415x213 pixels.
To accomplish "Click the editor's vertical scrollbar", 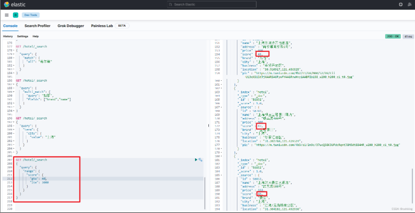I will click(x=205, y=193).
